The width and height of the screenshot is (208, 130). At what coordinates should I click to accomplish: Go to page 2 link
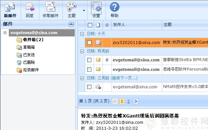point(128,101)
